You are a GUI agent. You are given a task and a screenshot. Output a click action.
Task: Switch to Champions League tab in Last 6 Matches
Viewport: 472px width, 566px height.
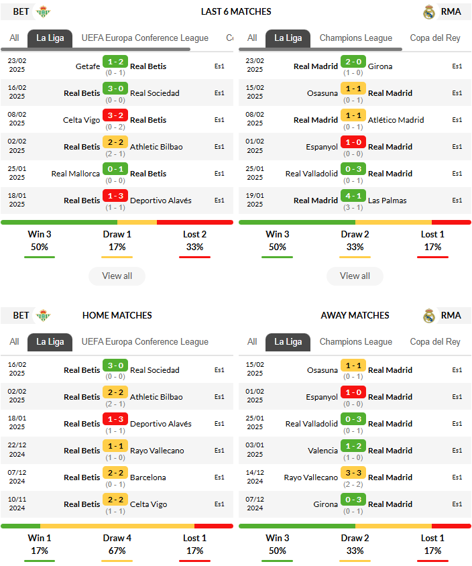pos(356,38)
